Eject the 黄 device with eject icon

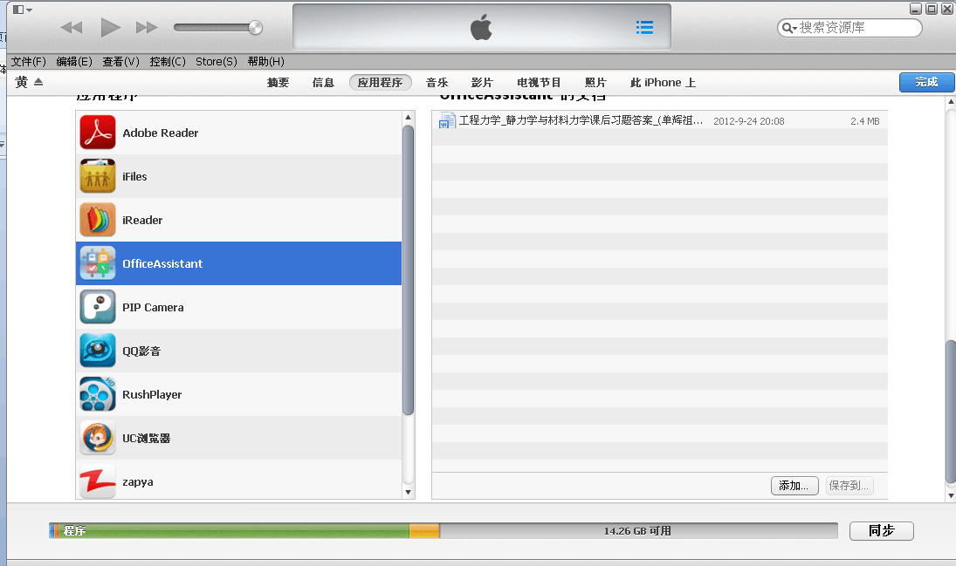point(38,82)
